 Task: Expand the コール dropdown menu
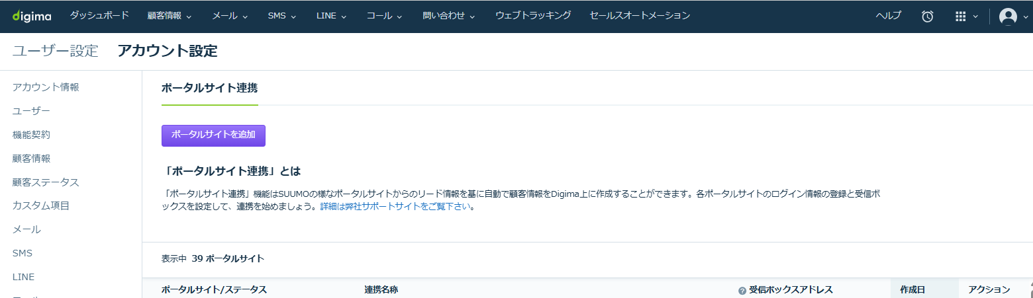[385, 15]
